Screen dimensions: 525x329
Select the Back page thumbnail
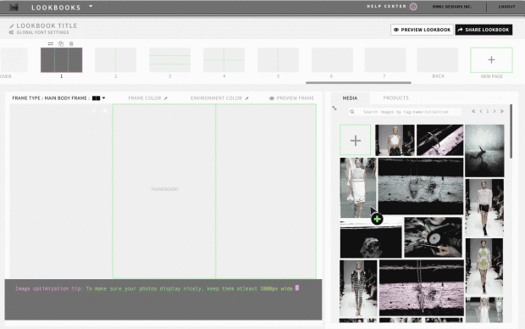pos(437,59)
